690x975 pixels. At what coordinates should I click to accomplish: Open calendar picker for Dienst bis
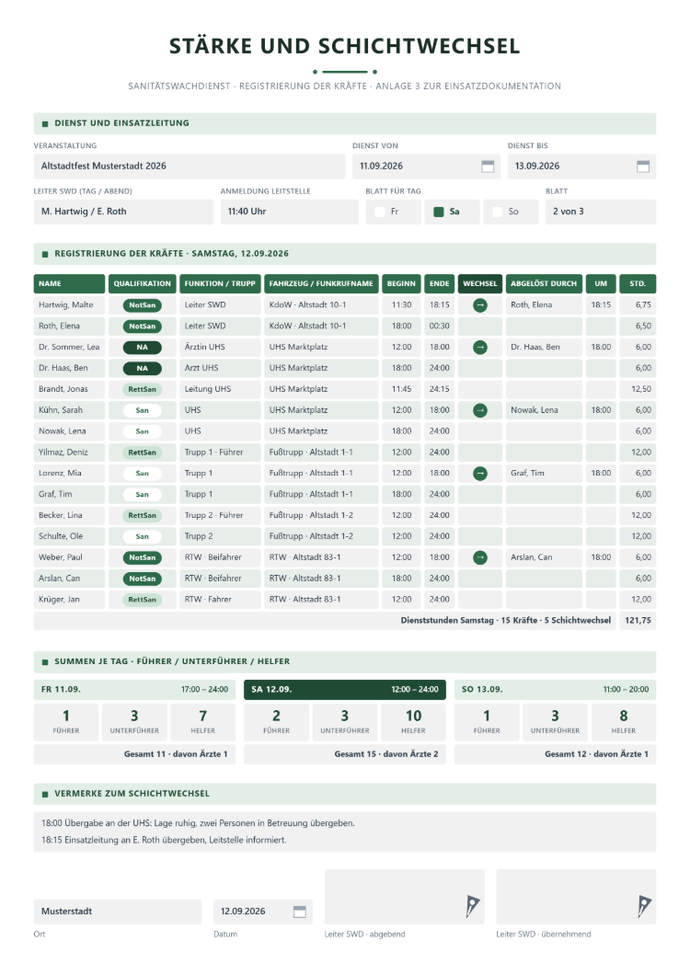coord(643,166)
